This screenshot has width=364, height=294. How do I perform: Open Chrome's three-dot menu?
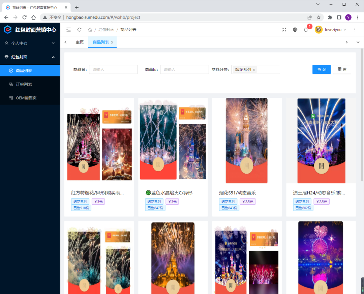358,18
